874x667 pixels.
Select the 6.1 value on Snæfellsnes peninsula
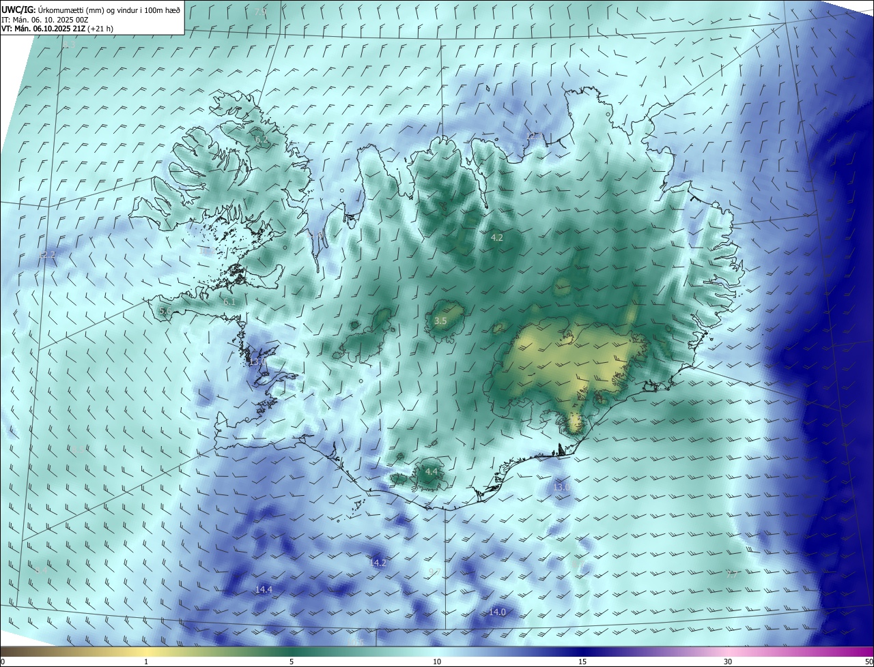229,301
